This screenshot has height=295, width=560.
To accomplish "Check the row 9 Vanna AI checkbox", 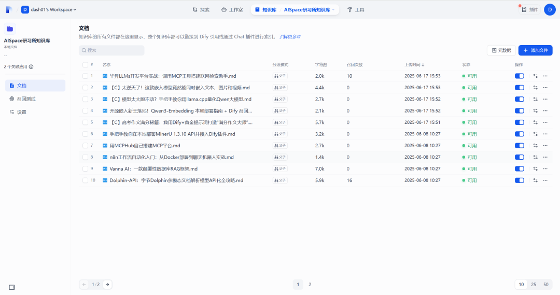I will pos(85,168).
